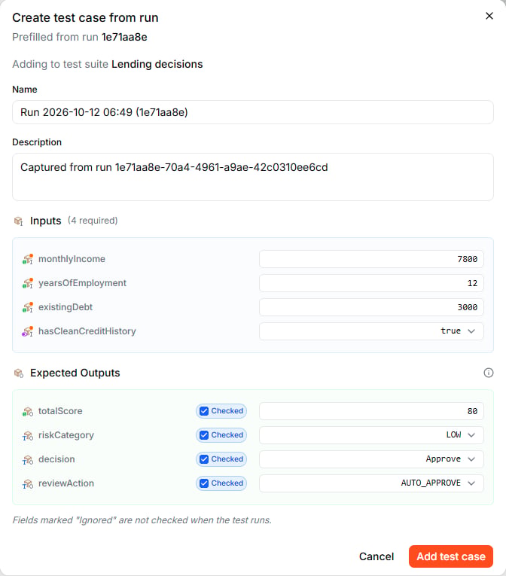This screenshot has width=506, height=576.
Task: Open the Expected Outputs info icon
Action: click(489, 373)
